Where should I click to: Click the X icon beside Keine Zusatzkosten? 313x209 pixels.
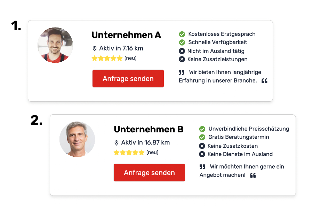202,146
